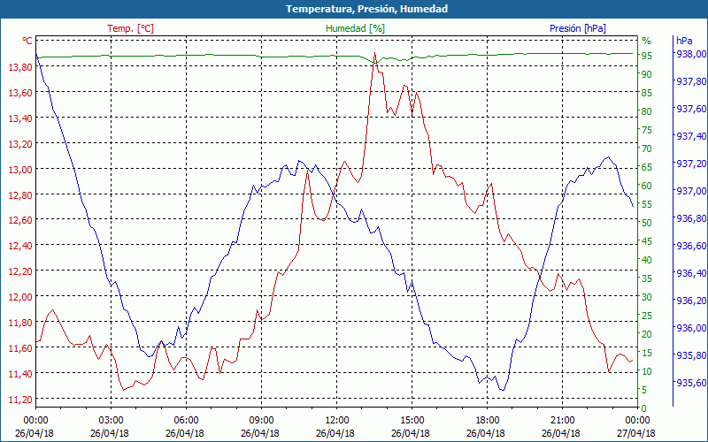The width and height of the screenshot is (708, 442).
Task: Click the blue hPa axis unit label
Action: point(684,41)
